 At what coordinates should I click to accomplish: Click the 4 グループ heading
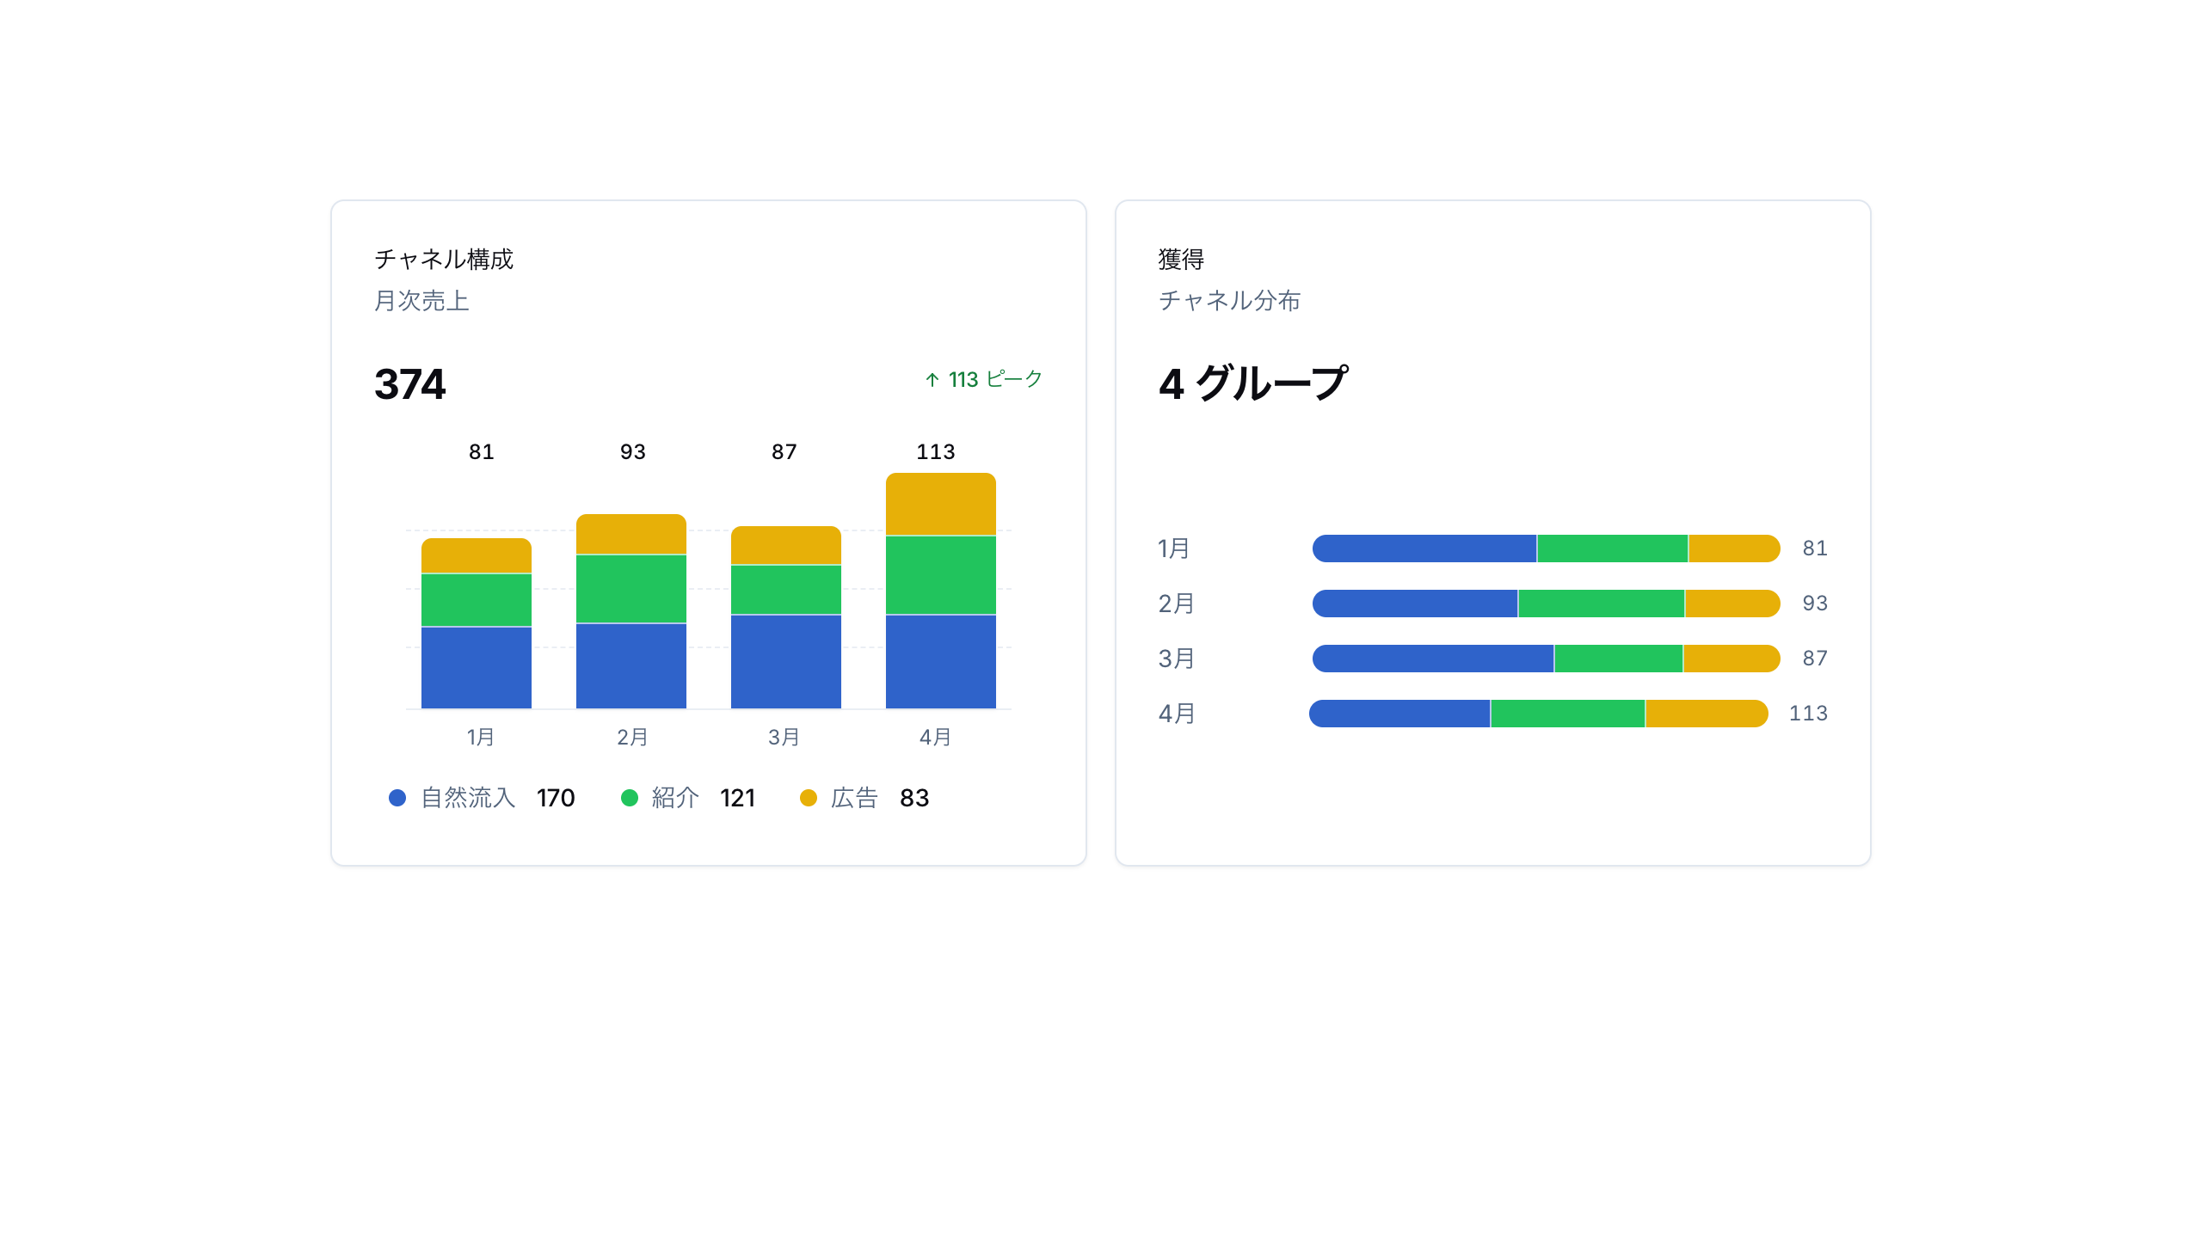click(x=1253, y=383)
